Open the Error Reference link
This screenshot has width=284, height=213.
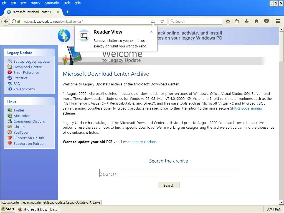tap(26, 72)
